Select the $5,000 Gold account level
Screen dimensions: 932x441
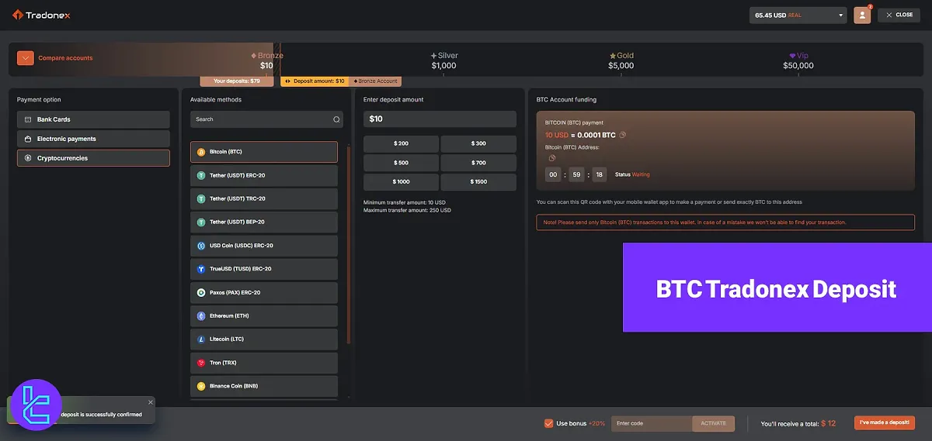(621, 60)
